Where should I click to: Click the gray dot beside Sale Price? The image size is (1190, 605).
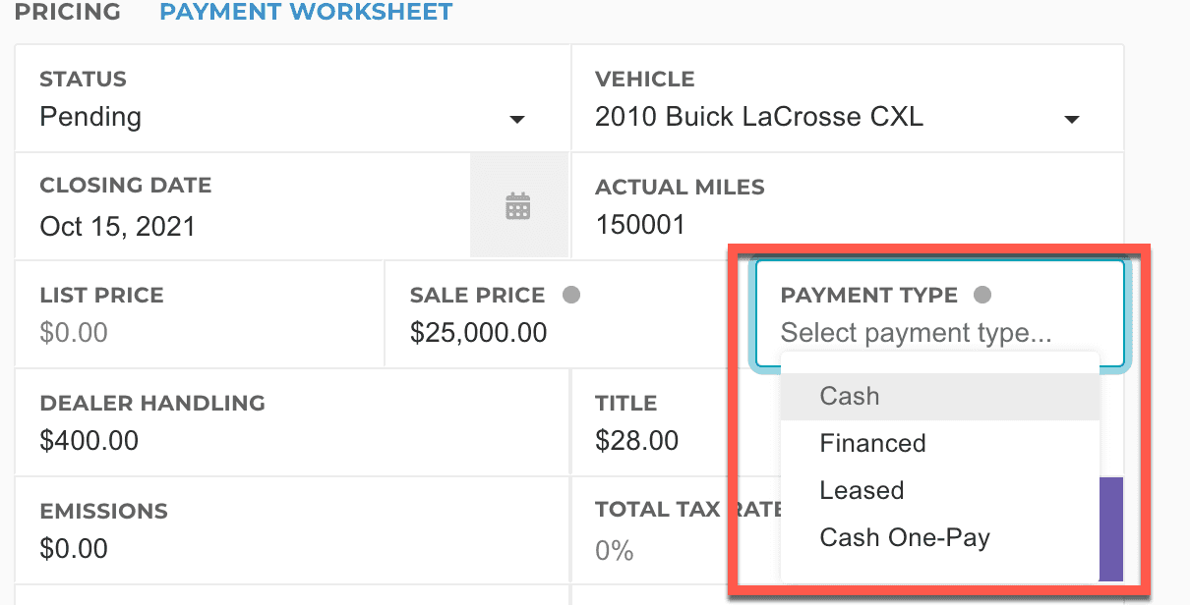pos(571,295)
